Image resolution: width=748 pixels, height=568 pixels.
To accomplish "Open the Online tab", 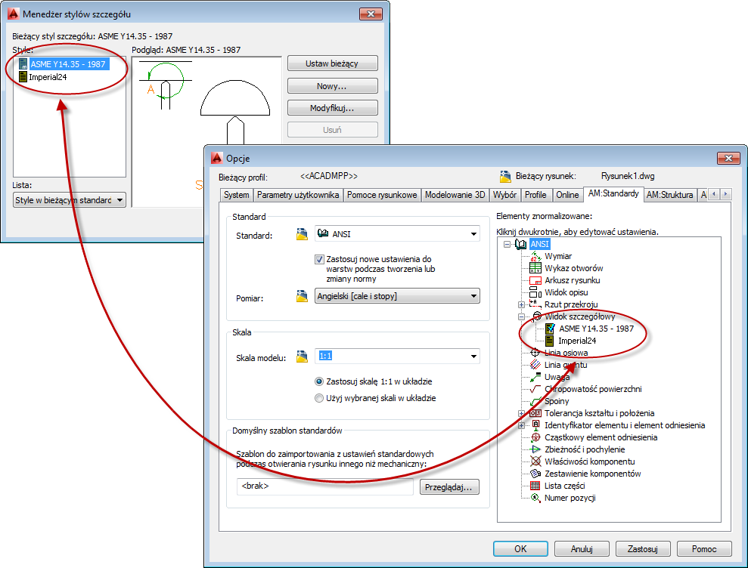I will tap(567, 195).
